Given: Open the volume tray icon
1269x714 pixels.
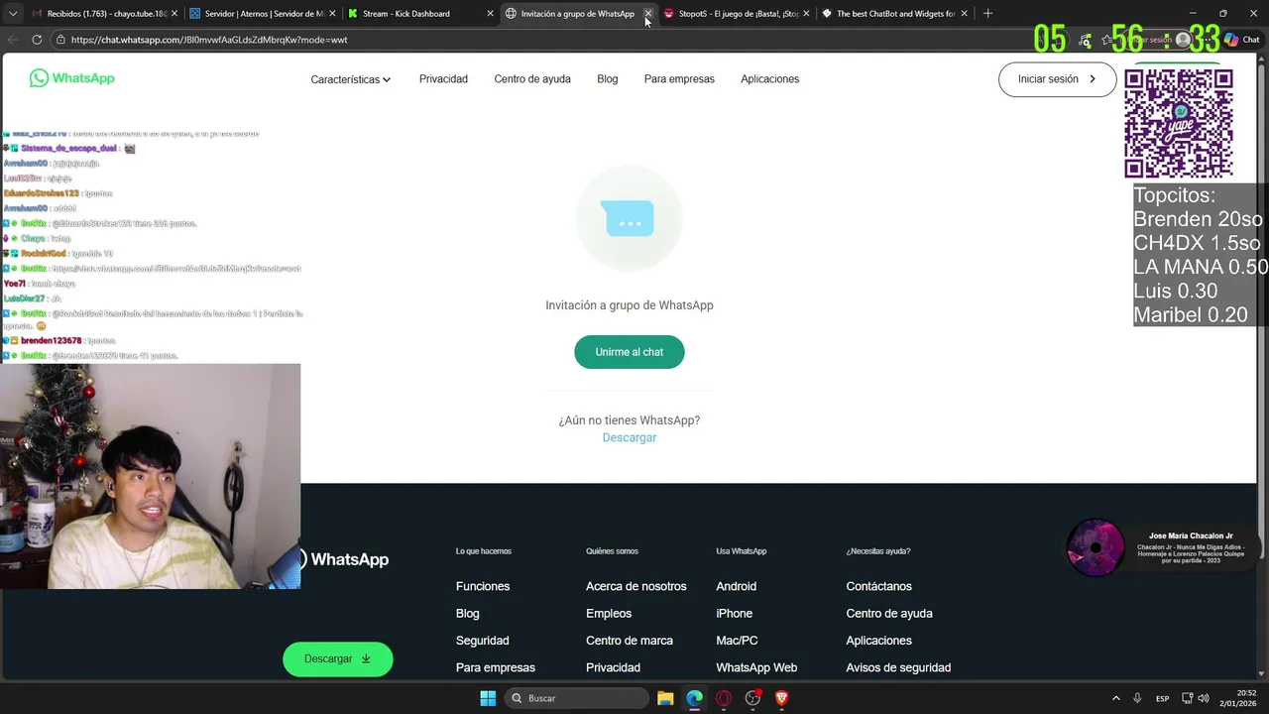Looking at the screenshot, I should click(1203, 698).
